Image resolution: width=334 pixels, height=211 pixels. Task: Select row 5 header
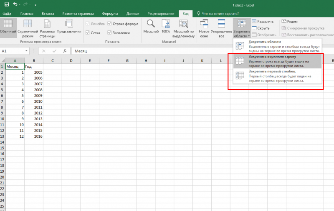(x=3, y=90)
